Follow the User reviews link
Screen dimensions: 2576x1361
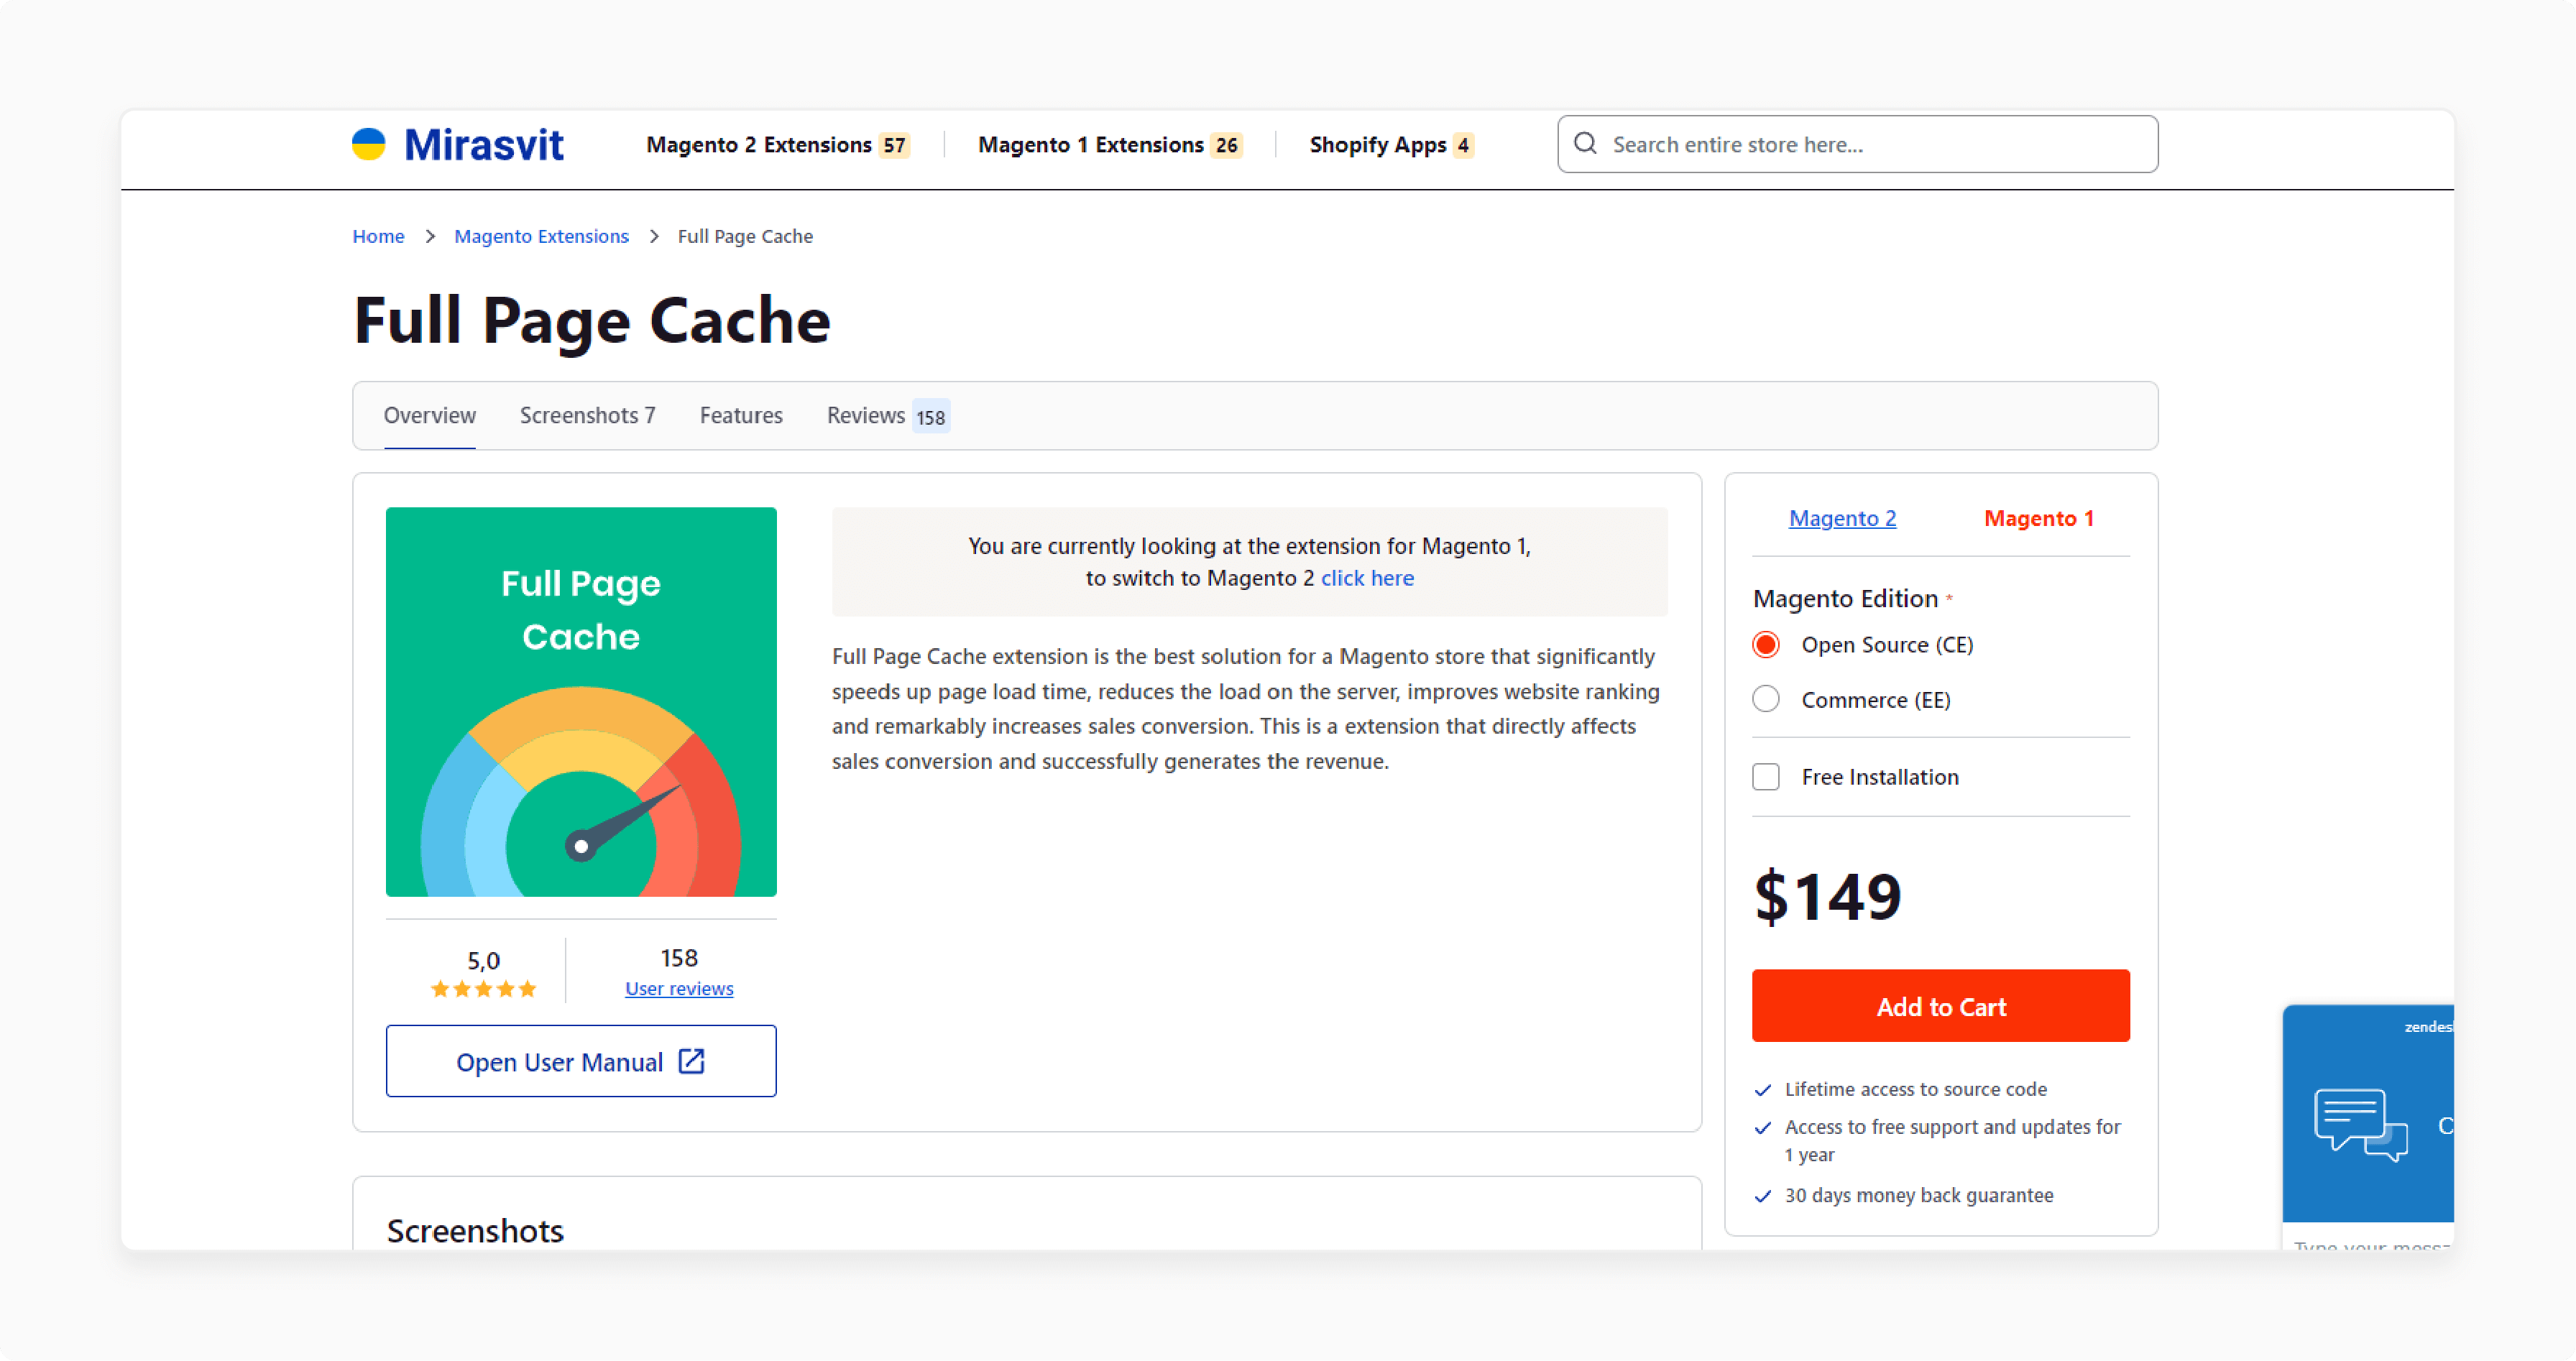click(x=679, y=989)
